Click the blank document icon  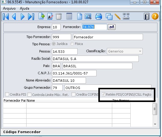pyautogui.click(x=80, y=16)
